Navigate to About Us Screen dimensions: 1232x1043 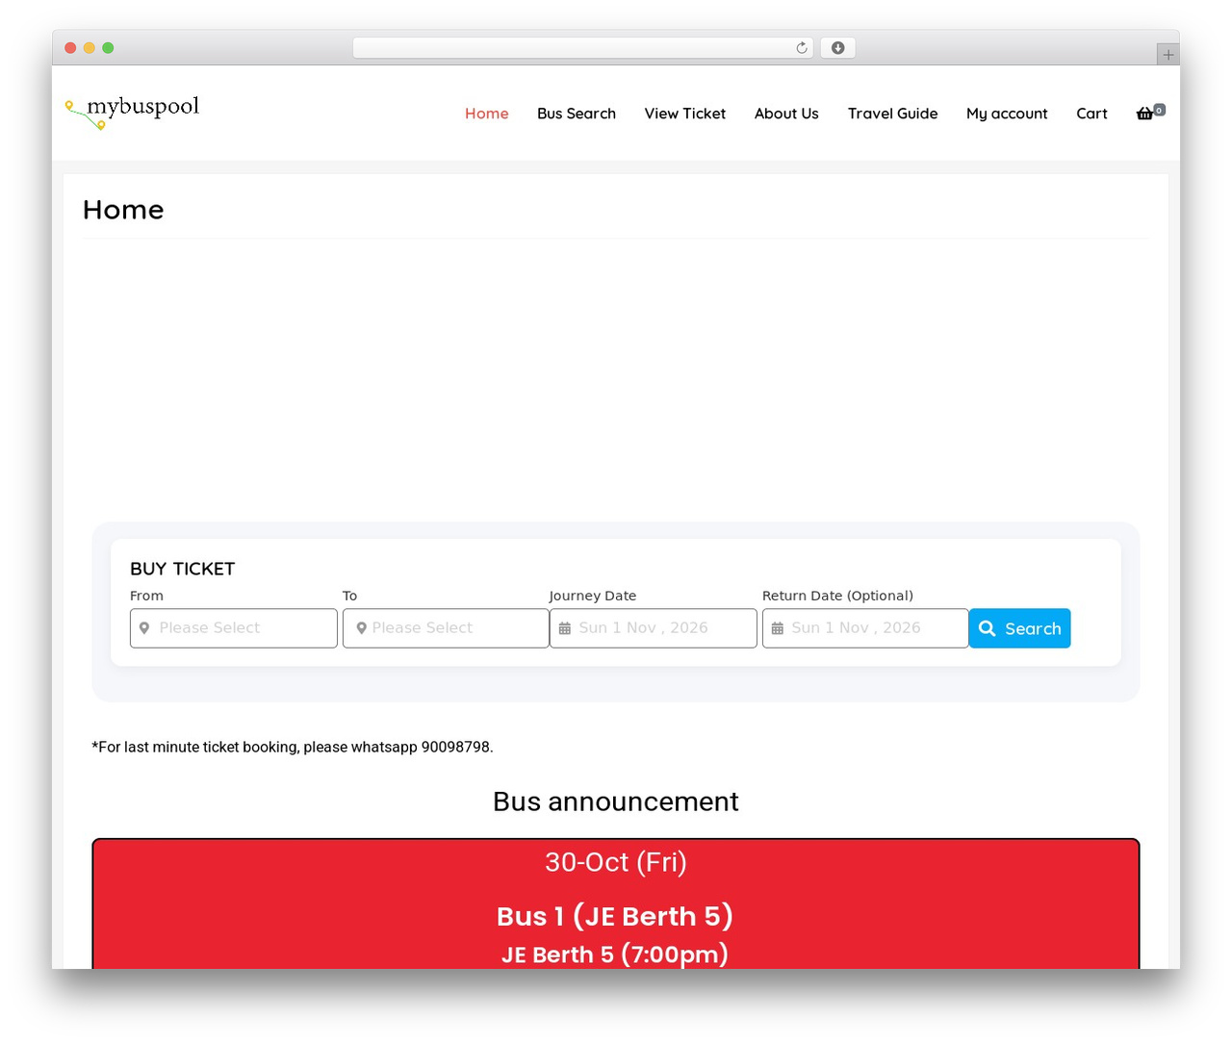click(x=786, y=114)
